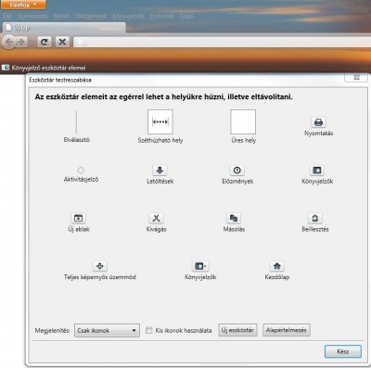This screenshot has height=368, width=371.
Task: Select the Széthúzható hely flexible space item
Action: 160,126
